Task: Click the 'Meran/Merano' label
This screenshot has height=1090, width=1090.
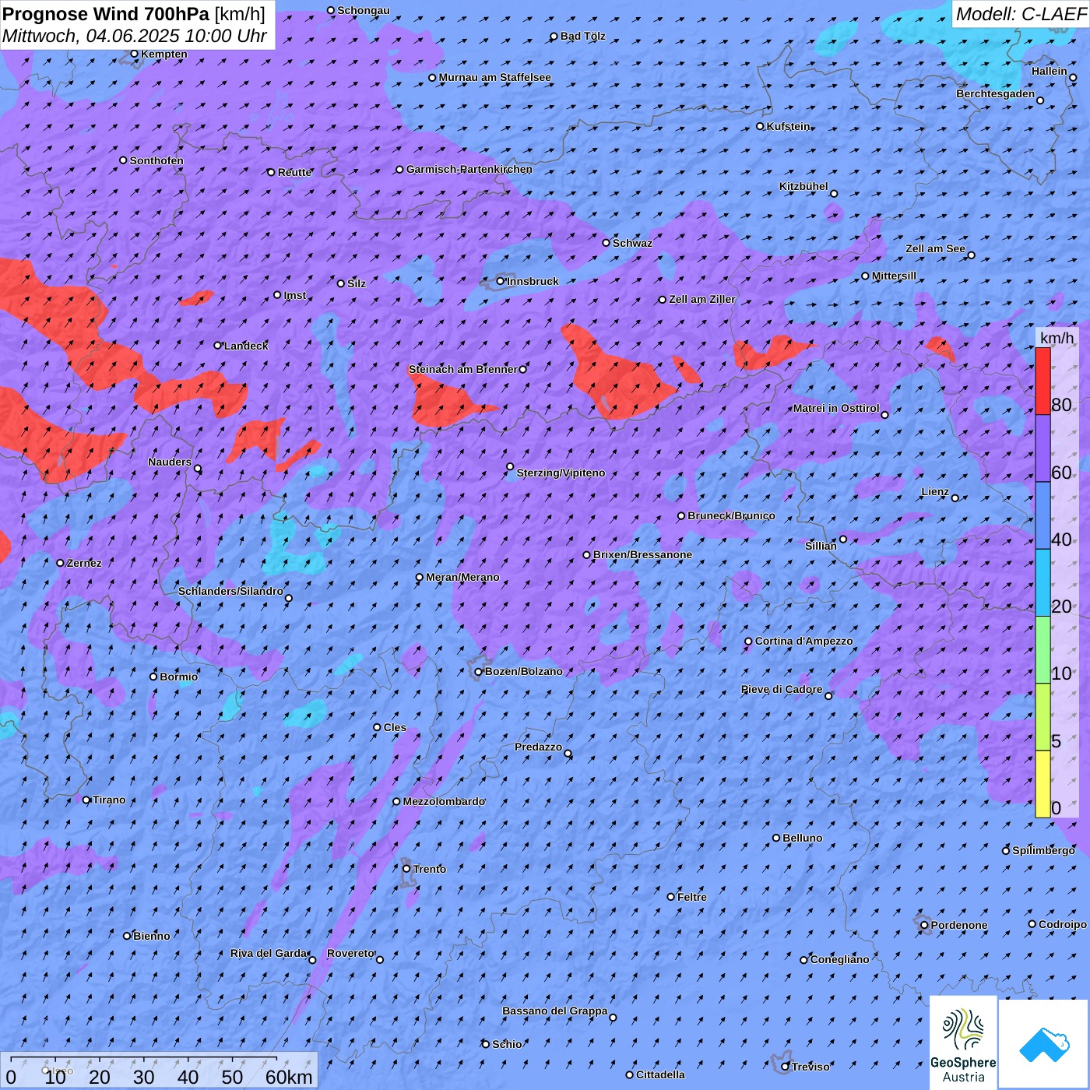Action: 463,577
